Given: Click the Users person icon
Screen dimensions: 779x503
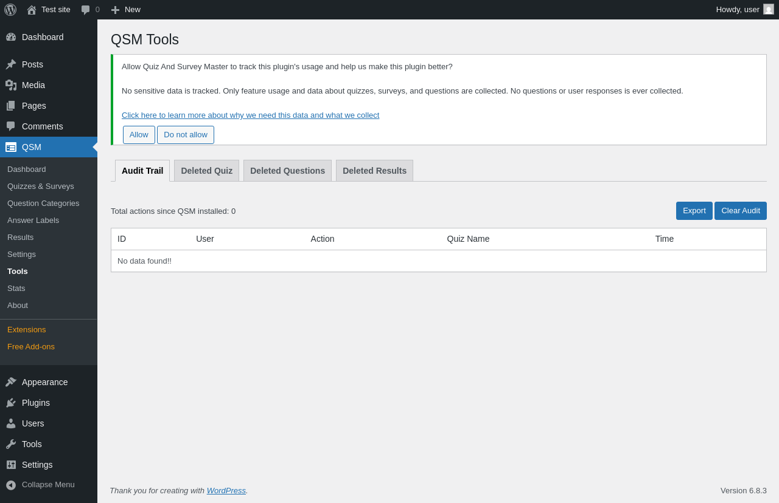Looking at the screenshot, I should [x=11, y=423].
